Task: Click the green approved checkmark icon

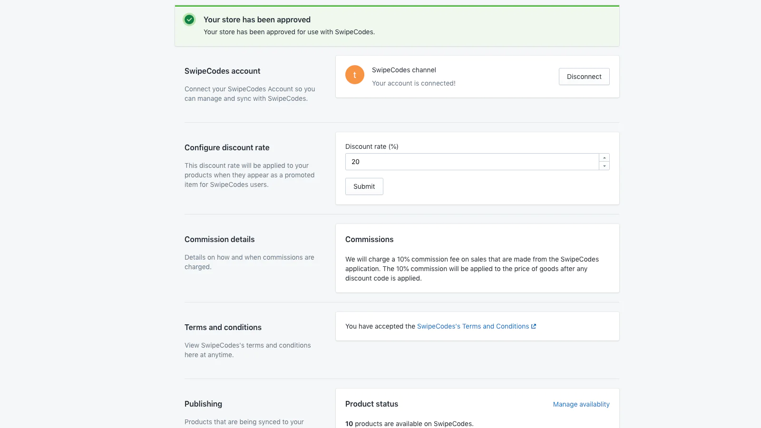Action: [189, 19]
